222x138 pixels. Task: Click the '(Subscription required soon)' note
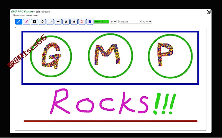click(x=25, y=15)
